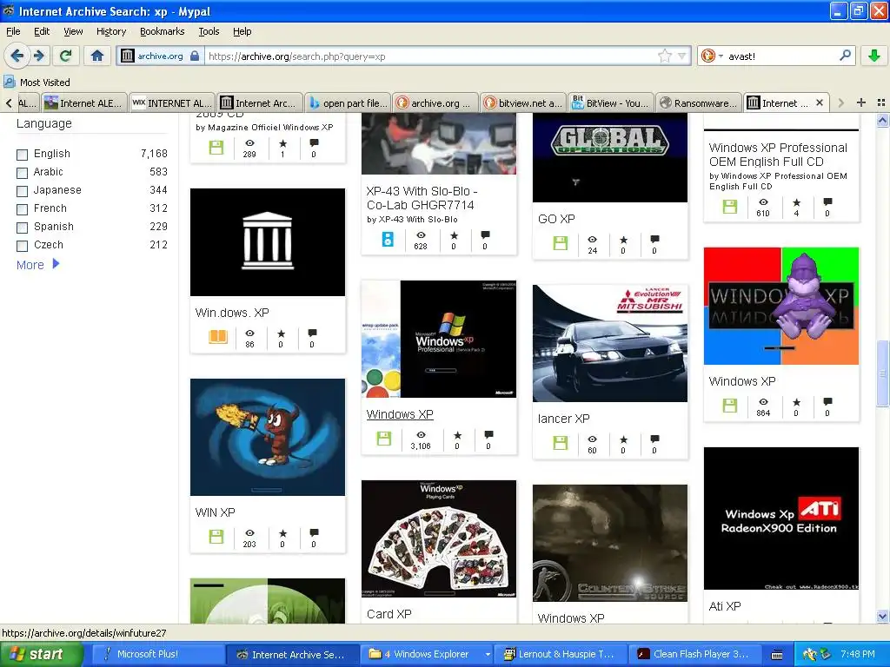Check the Japanese language filter
Screen dimensions: 890x667
[22, 191]
